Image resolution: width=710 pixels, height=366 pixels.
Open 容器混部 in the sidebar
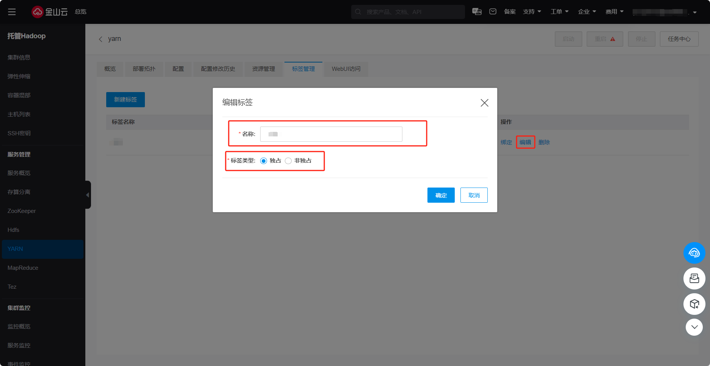point(19,95)
